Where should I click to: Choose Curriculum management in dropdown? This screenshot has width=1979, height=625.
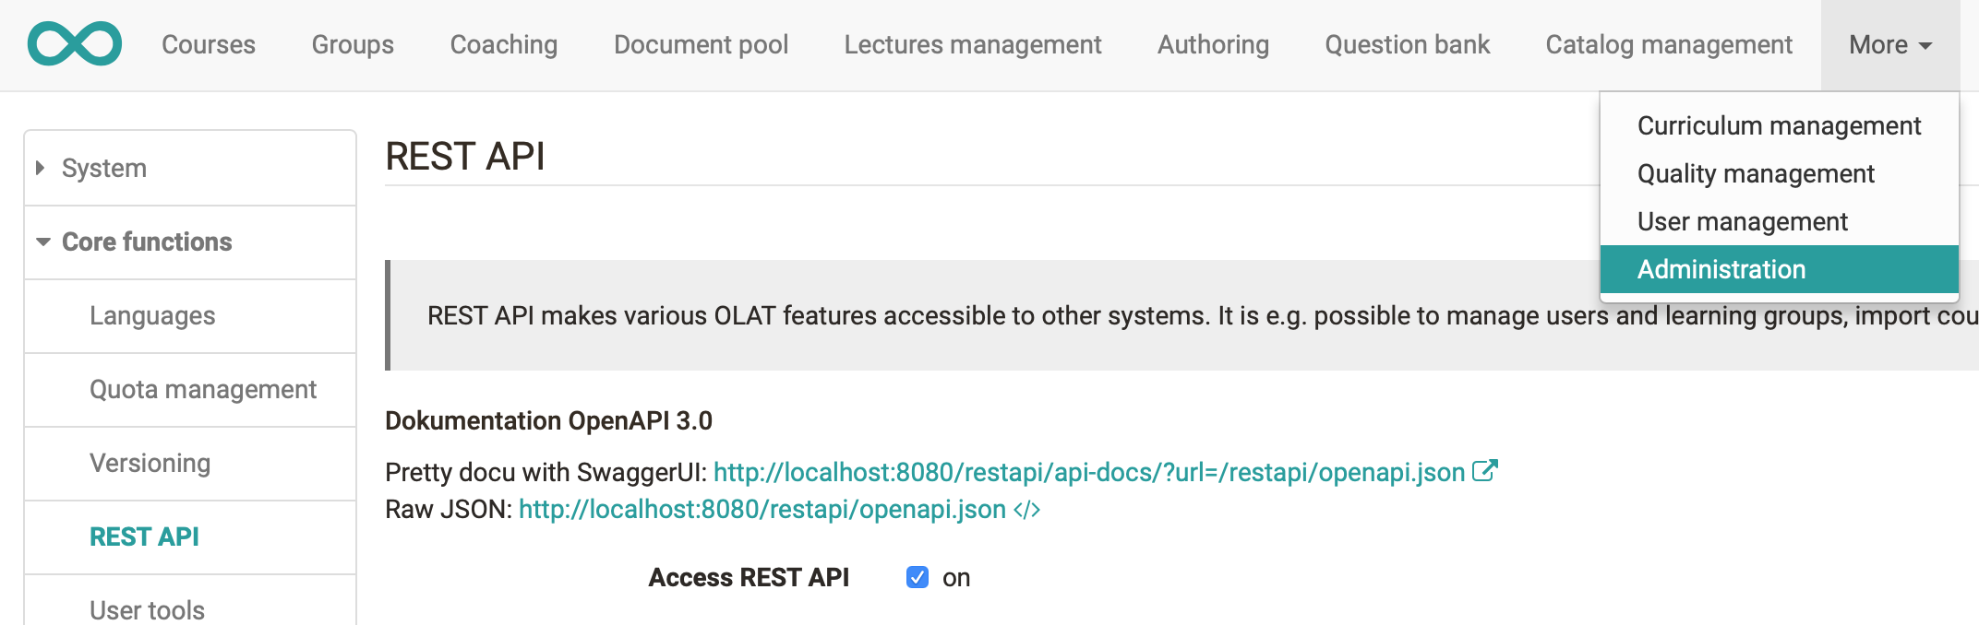(x=1778, y=125)
